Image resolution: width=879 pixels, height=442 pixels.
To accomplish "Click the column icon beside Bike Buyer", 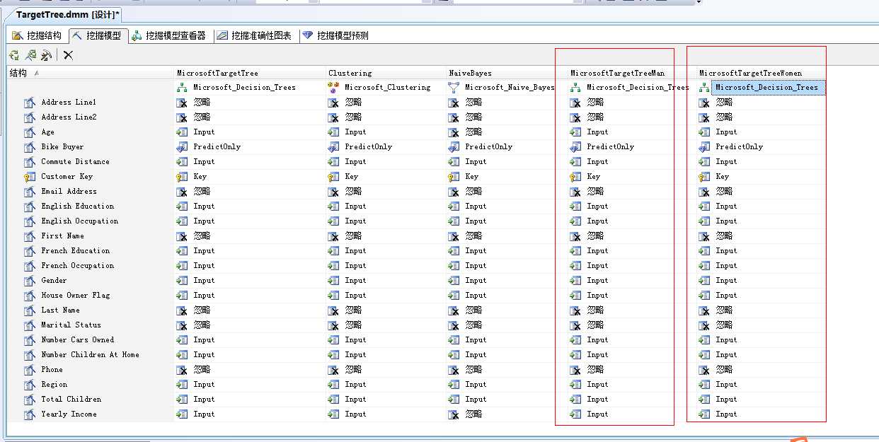I will (x=29, y=147).
